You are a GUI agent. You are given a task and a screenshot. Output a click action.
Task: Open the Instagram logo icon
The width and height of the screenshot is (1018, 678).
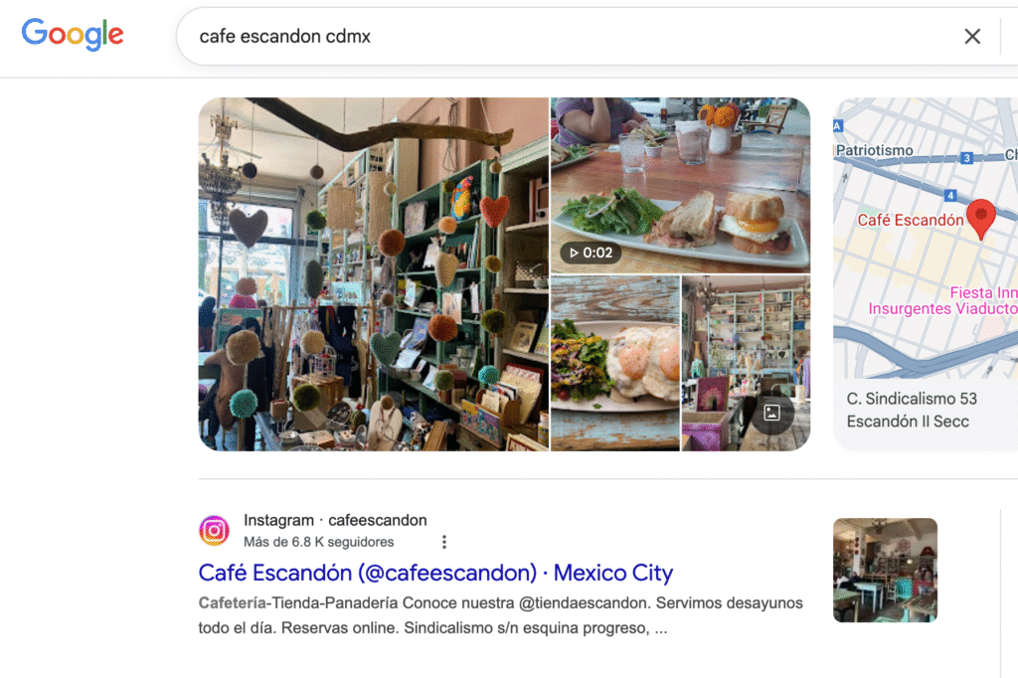click(x=215, y=531)
